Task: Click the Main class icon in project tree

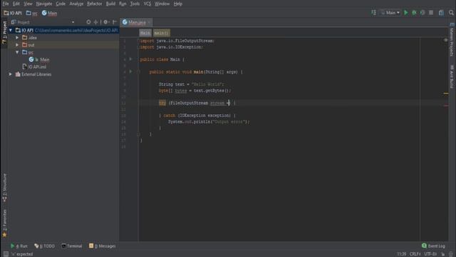Action: tap(31, 59)
